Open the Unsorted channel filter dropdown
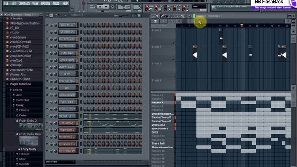The image size is (297, 167). click(x=60, y=162)
